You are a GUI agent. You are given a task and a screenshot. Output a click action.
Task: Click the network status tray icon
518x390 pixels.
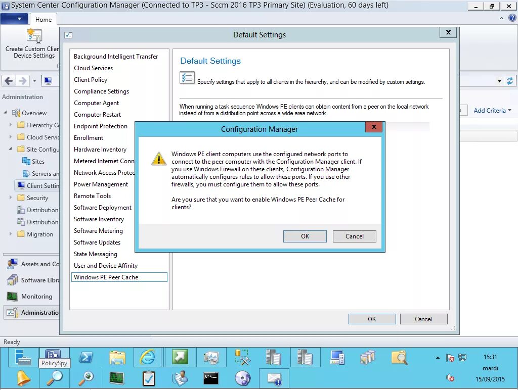click(x=462, y=358)
